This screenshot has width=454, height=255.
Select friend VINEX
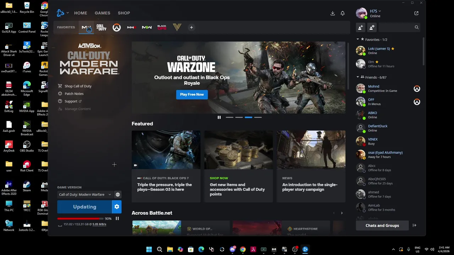(x=388, y=141)
